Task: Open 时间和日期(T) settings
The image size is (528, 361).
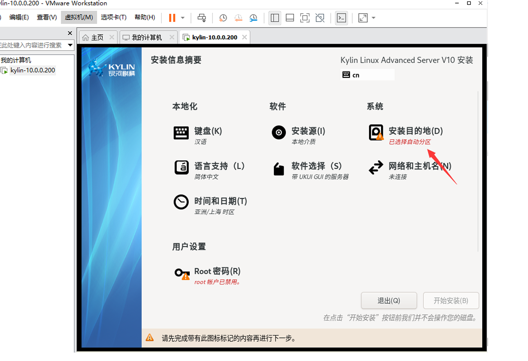Action: click(211, 205)
